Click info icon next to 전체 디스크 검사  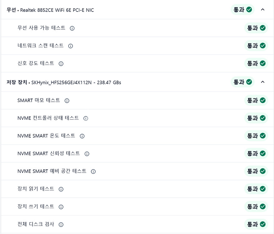tap(61, 225)
